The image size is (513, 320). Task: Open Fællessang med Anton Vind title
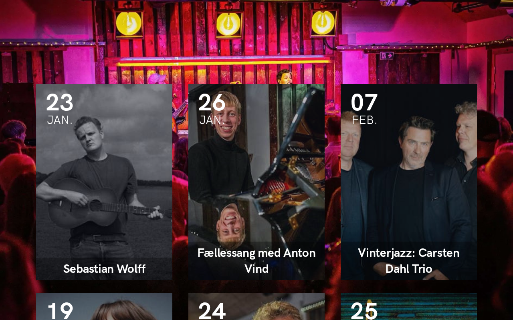[256, 261]
